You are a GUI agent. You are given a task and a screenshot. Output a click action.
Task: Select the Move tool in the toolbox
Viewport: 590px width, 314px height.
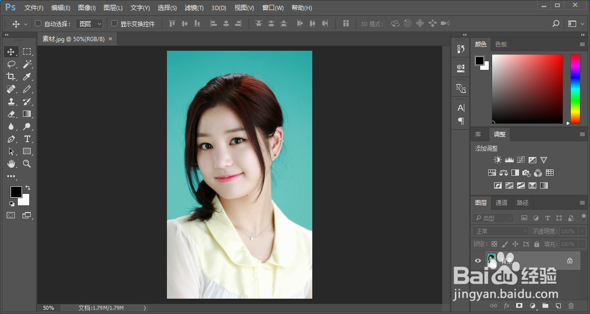pos(11,52)
